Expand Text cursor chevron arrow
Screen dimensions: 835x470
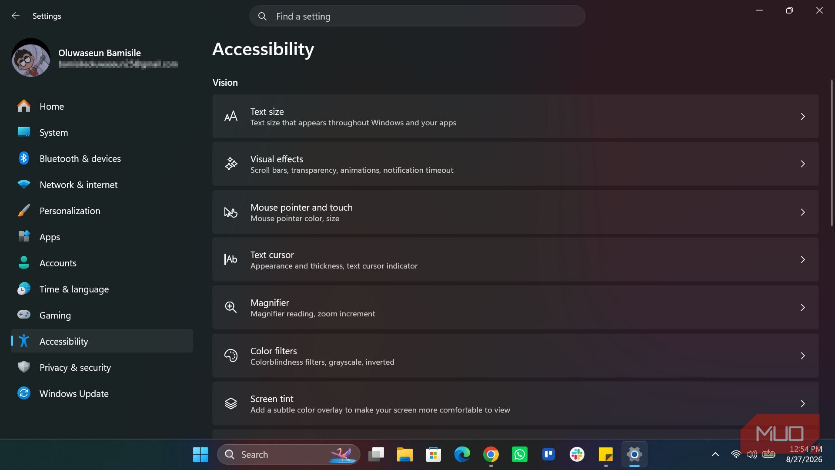coord(803,260)
